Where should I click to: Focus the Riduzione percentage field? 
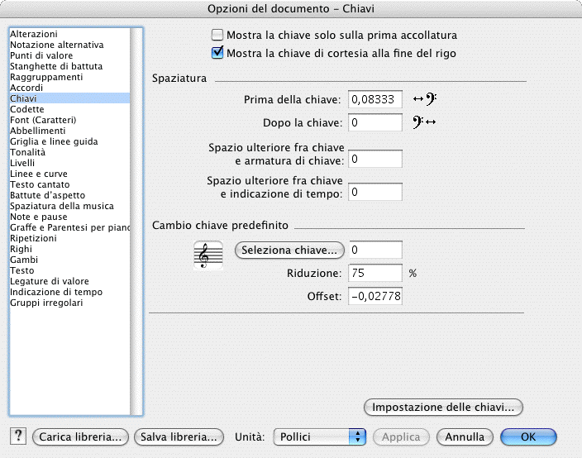tap(374, 273)
